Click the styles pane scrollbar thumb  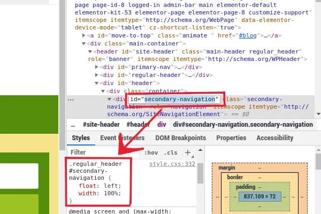(x=201, y=173)
